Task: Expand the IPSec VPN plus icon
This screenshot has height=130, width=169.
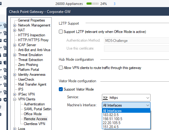Action: pos(15,94)
